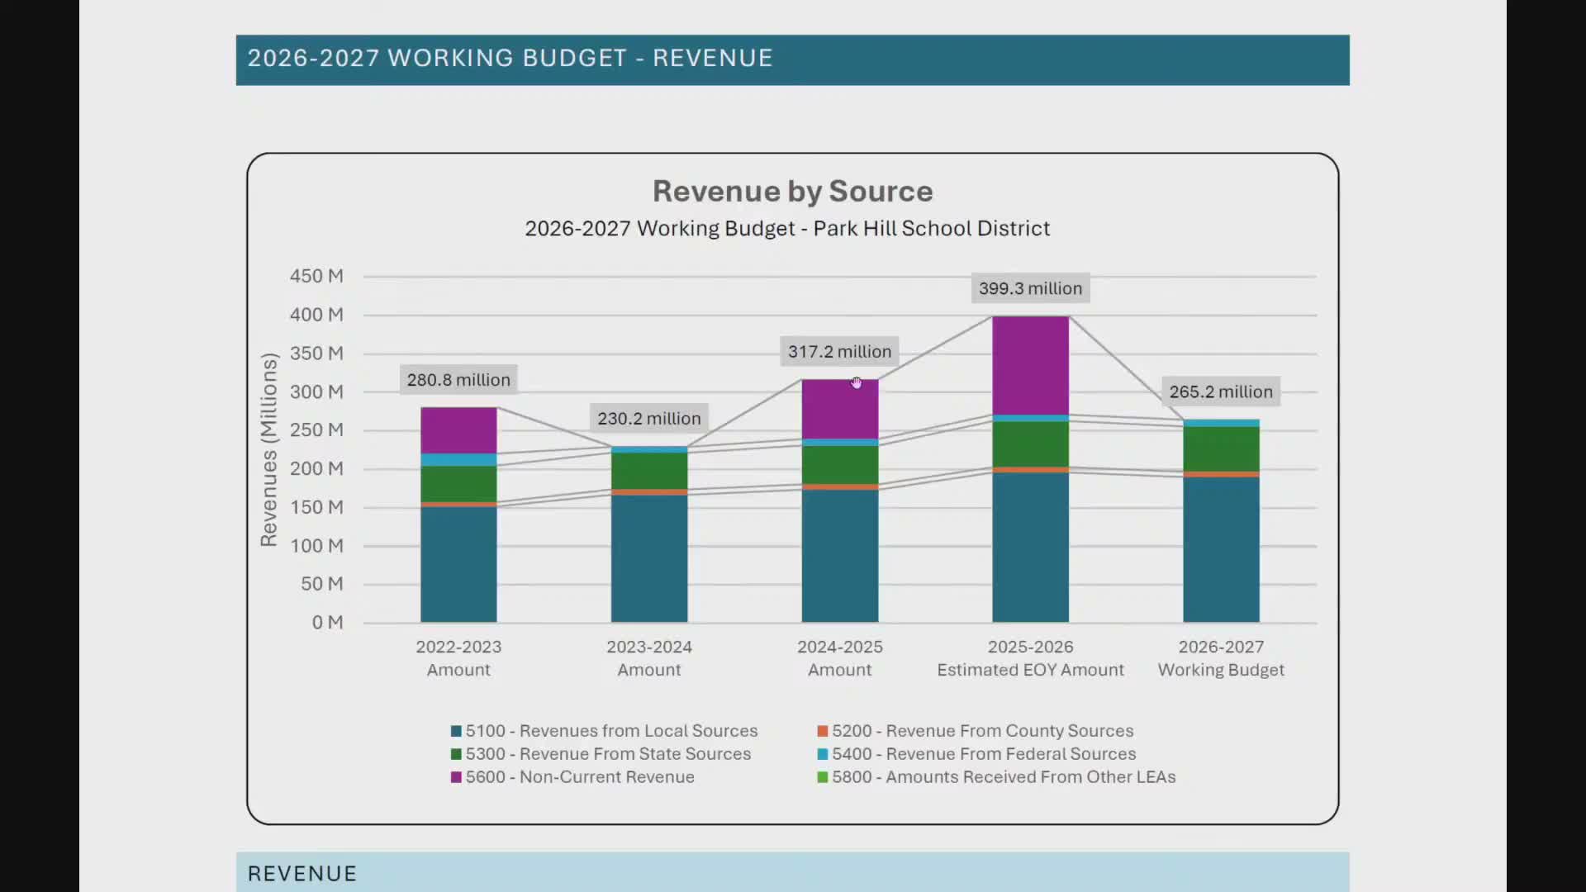Click the purple segment of the 2022-2023 bar
This screenshot has height=892, width=1586.
tap(458, 430)
